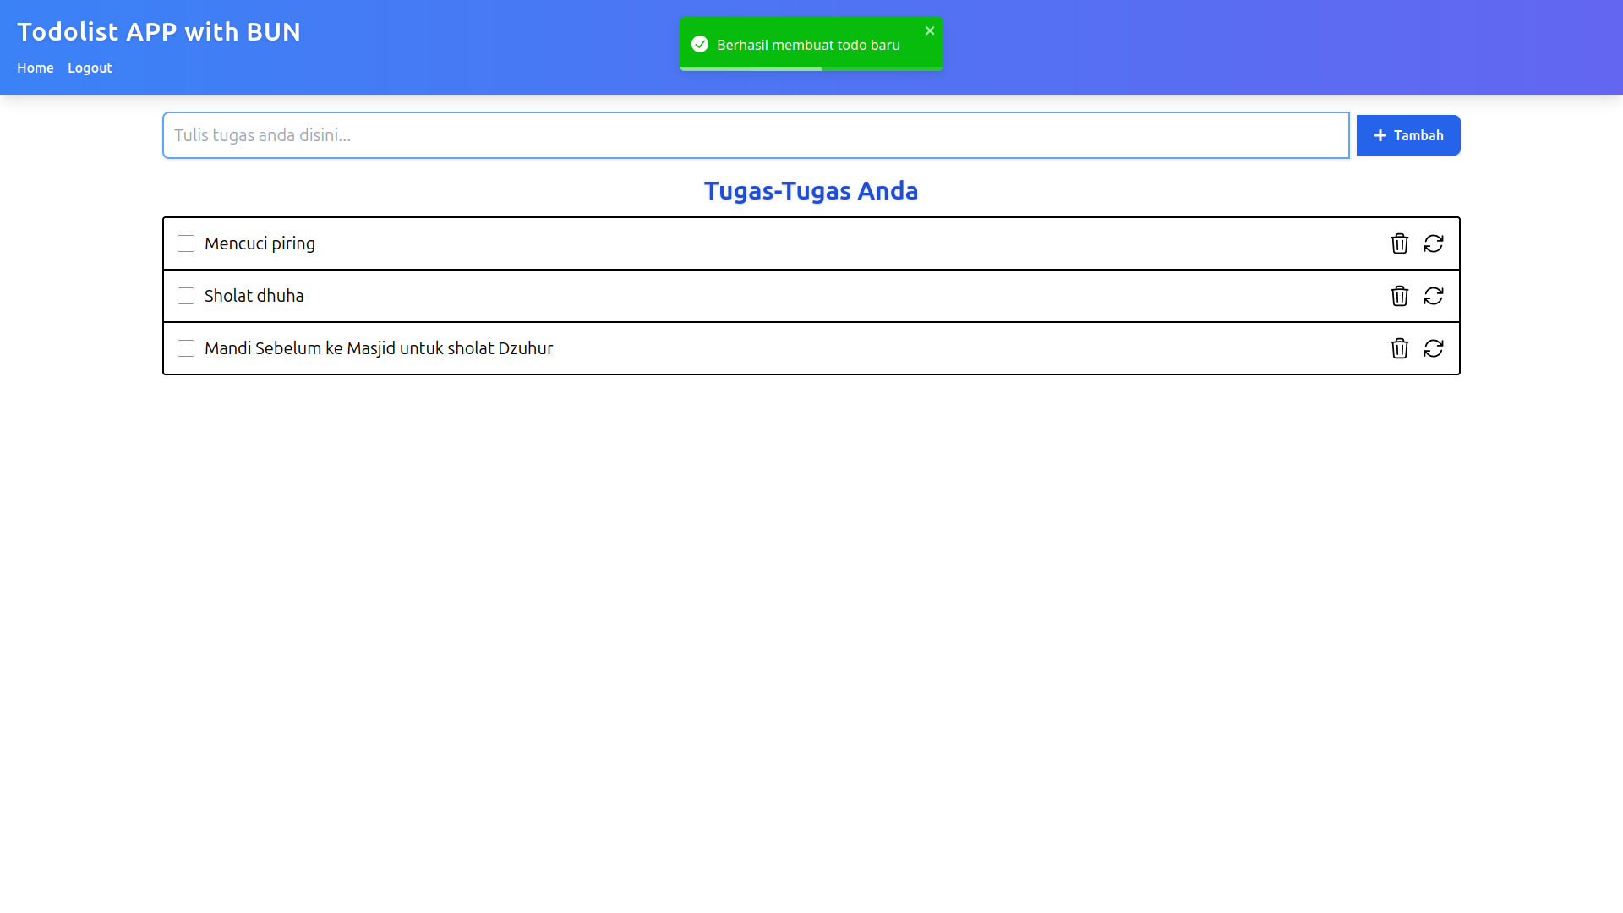
Task: Click the toast progress bar
Action: (x=751, y=68)
